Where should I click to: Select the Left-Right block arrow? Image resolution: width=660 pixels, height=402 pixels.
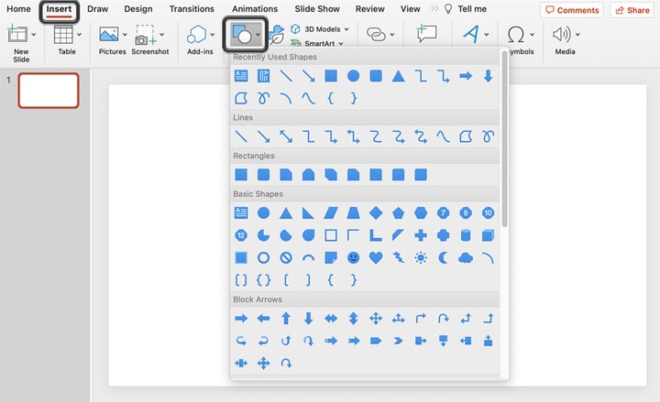(331, 319)
